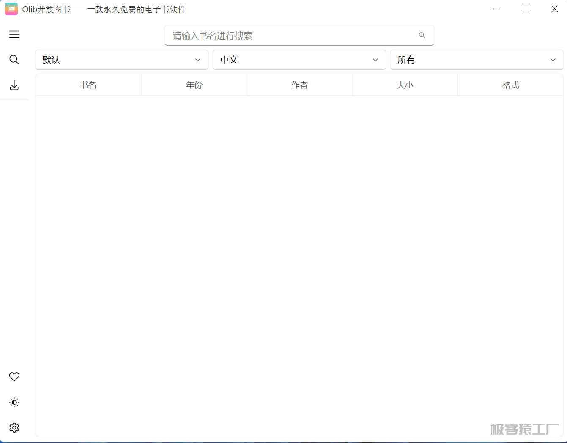Click the 格式 column header
Image resolution: width=567 pixels, height=443 pixels.
click(x=510, y=85)
